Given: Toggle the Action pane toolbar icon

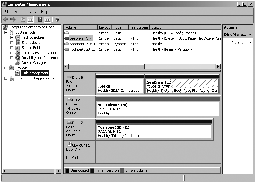Looking at the screenshot, I should click(x=47, y=19).
